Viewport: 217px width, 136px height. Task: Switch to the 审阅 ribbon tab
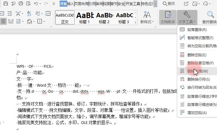click(x=99, y=4)
